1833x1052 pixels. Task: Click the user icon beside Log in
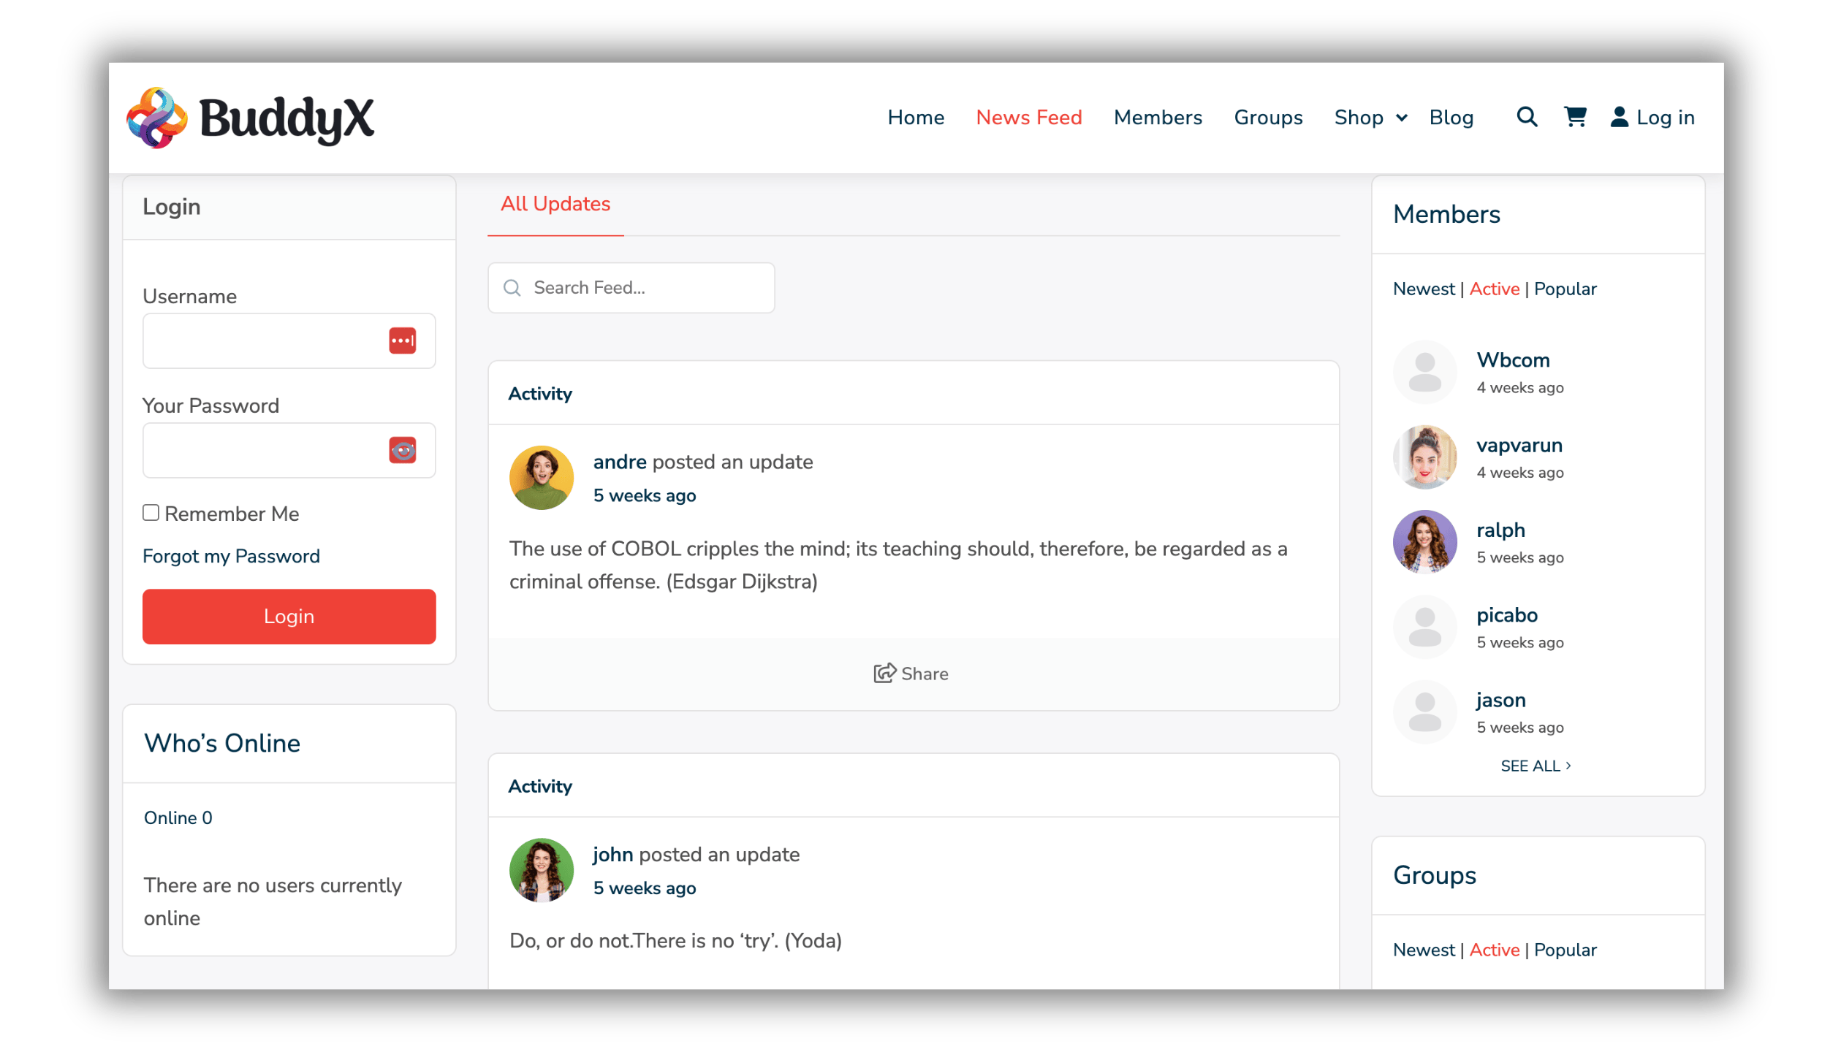tap(1619, 117)
